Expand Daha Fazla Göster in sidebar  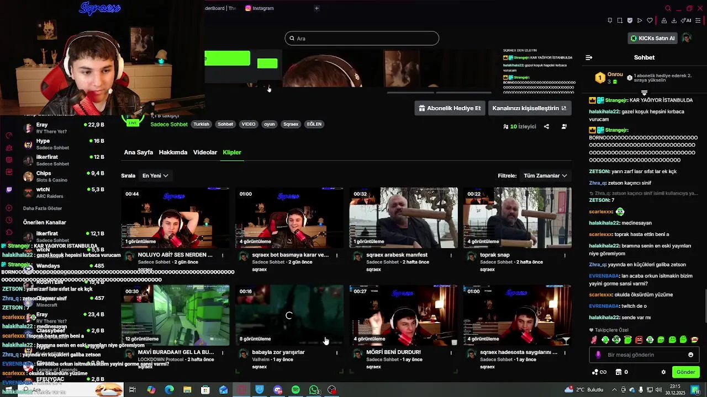(43, 208)
